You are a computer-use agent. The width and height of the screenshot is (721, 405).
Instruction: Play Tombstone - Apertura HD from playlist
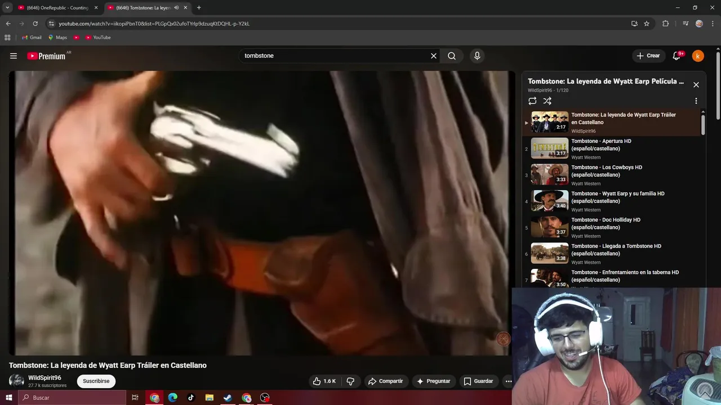coord(611,148)
